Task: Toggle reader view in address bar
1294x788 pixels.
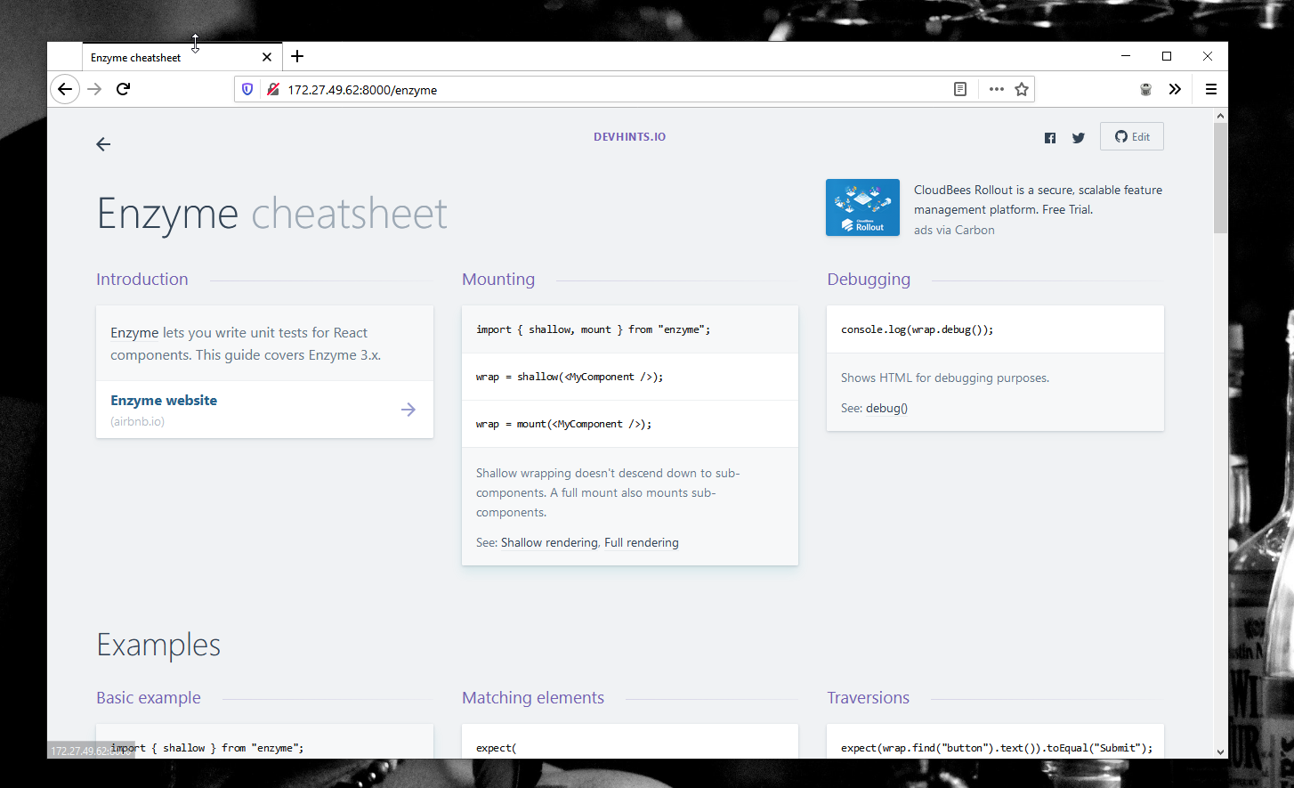Action: pos(960,89)
